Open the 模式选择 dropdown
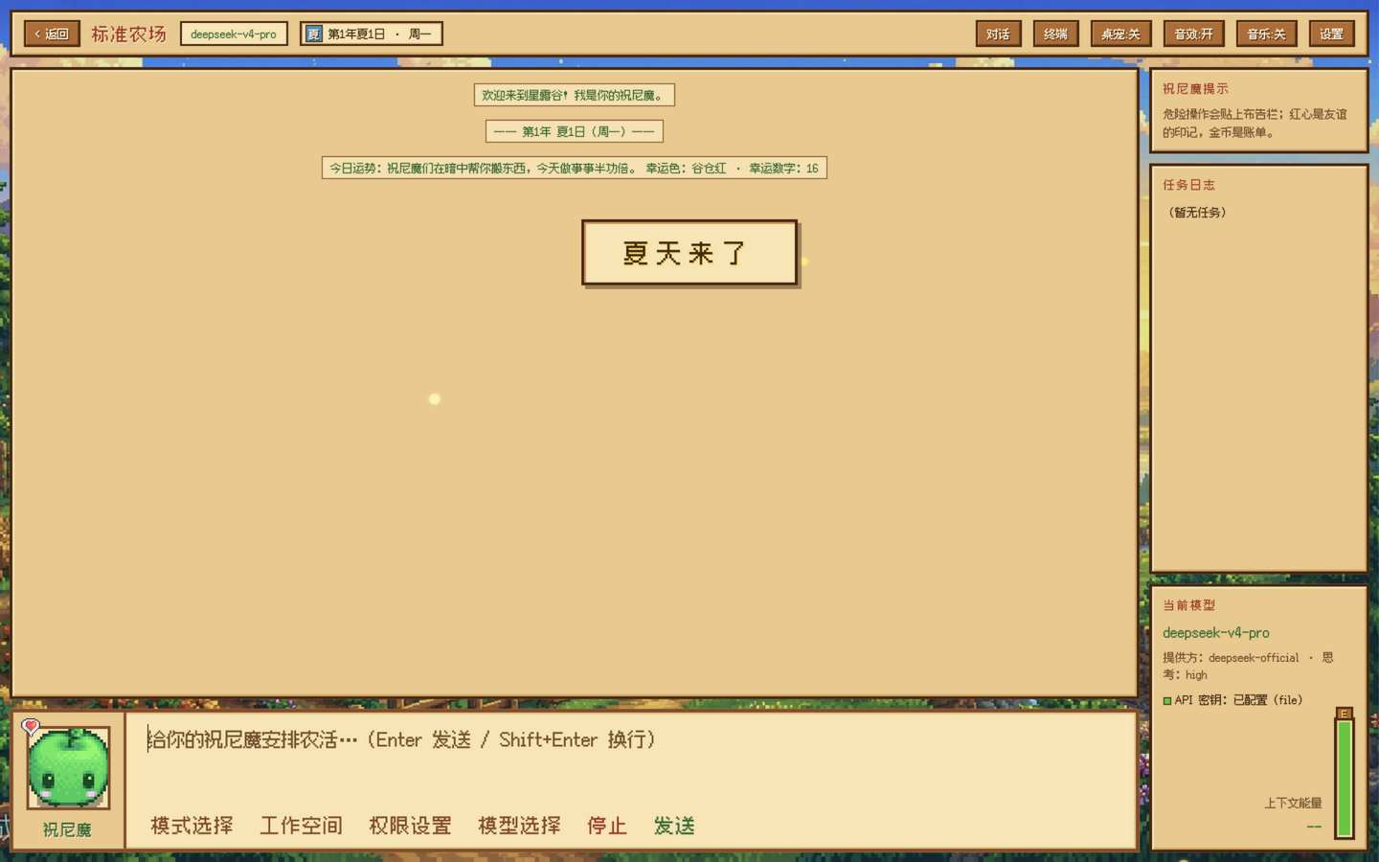 coord(192,826)
